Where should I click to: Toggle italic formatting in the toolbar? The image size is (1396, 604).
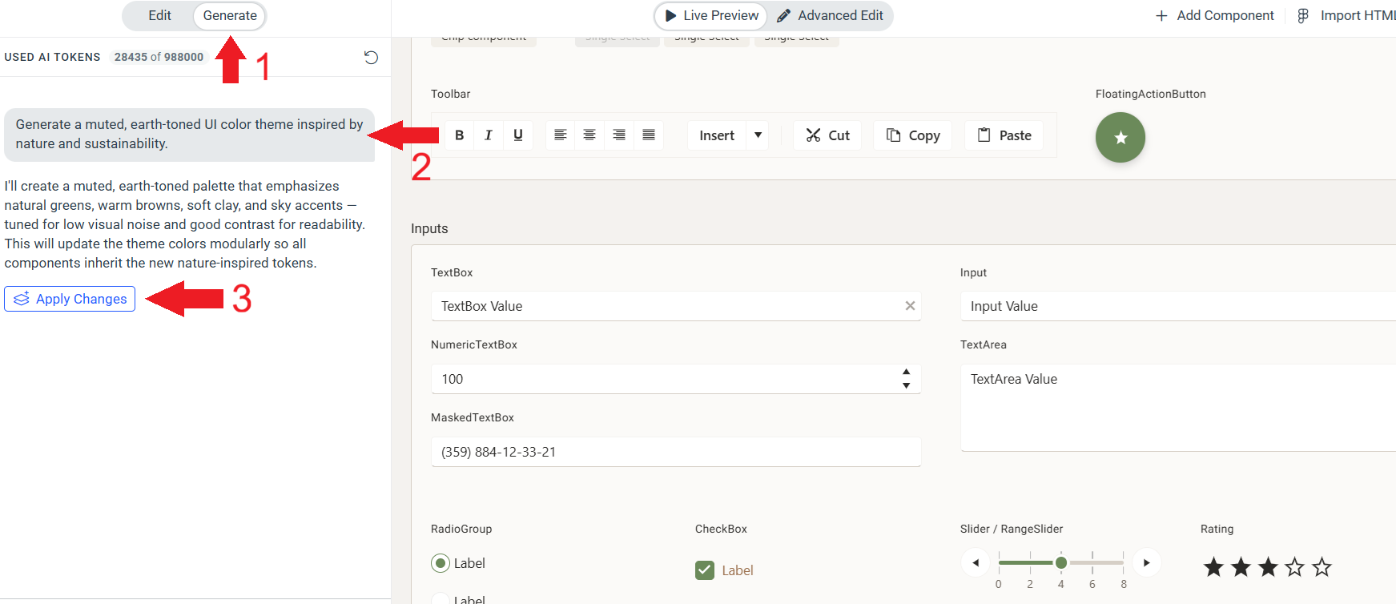pyautogui.click(x=489, y=135)
